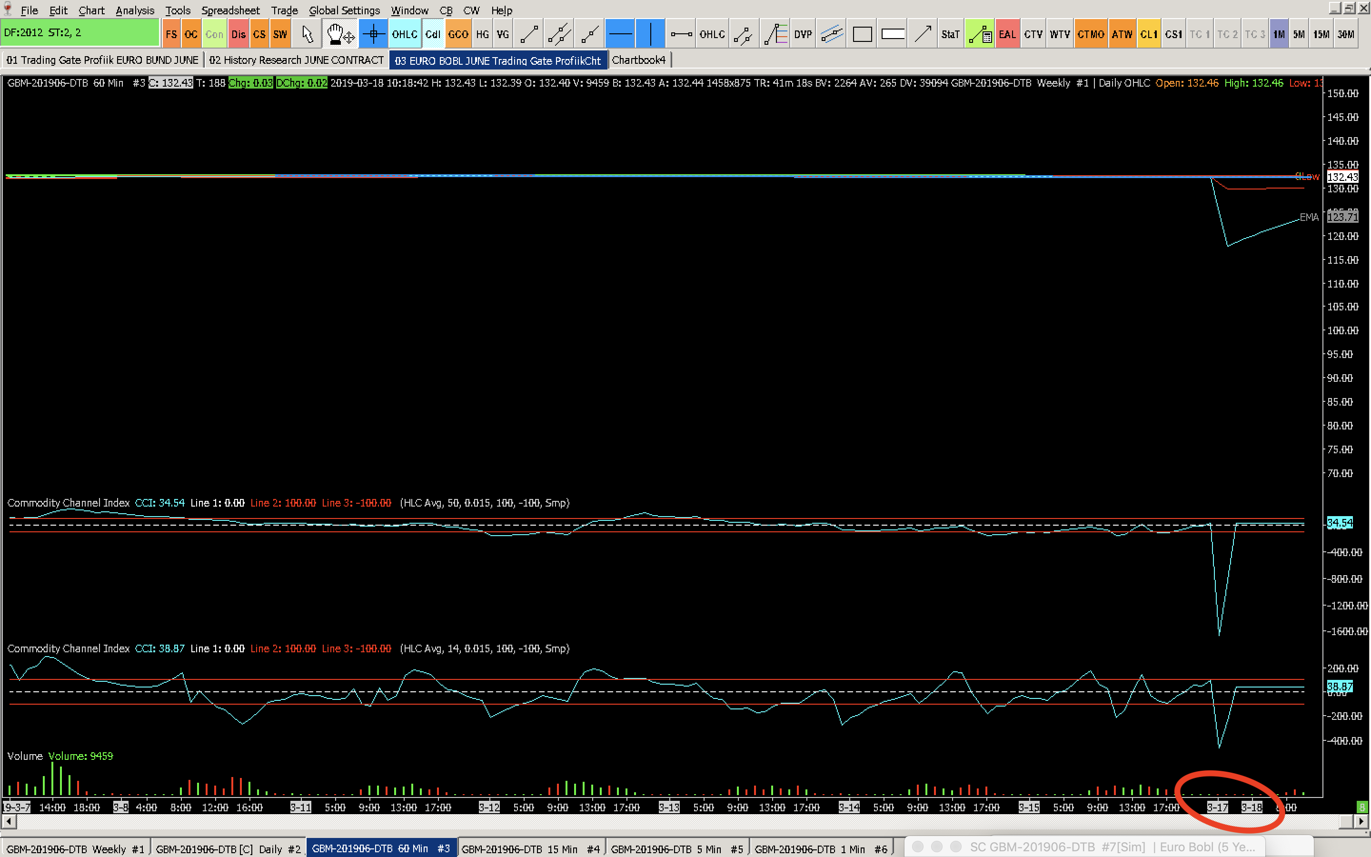The width and height of the screenshot is (1371, 857).
Task: Open the Analysis menu
Action: coord(134,10)
